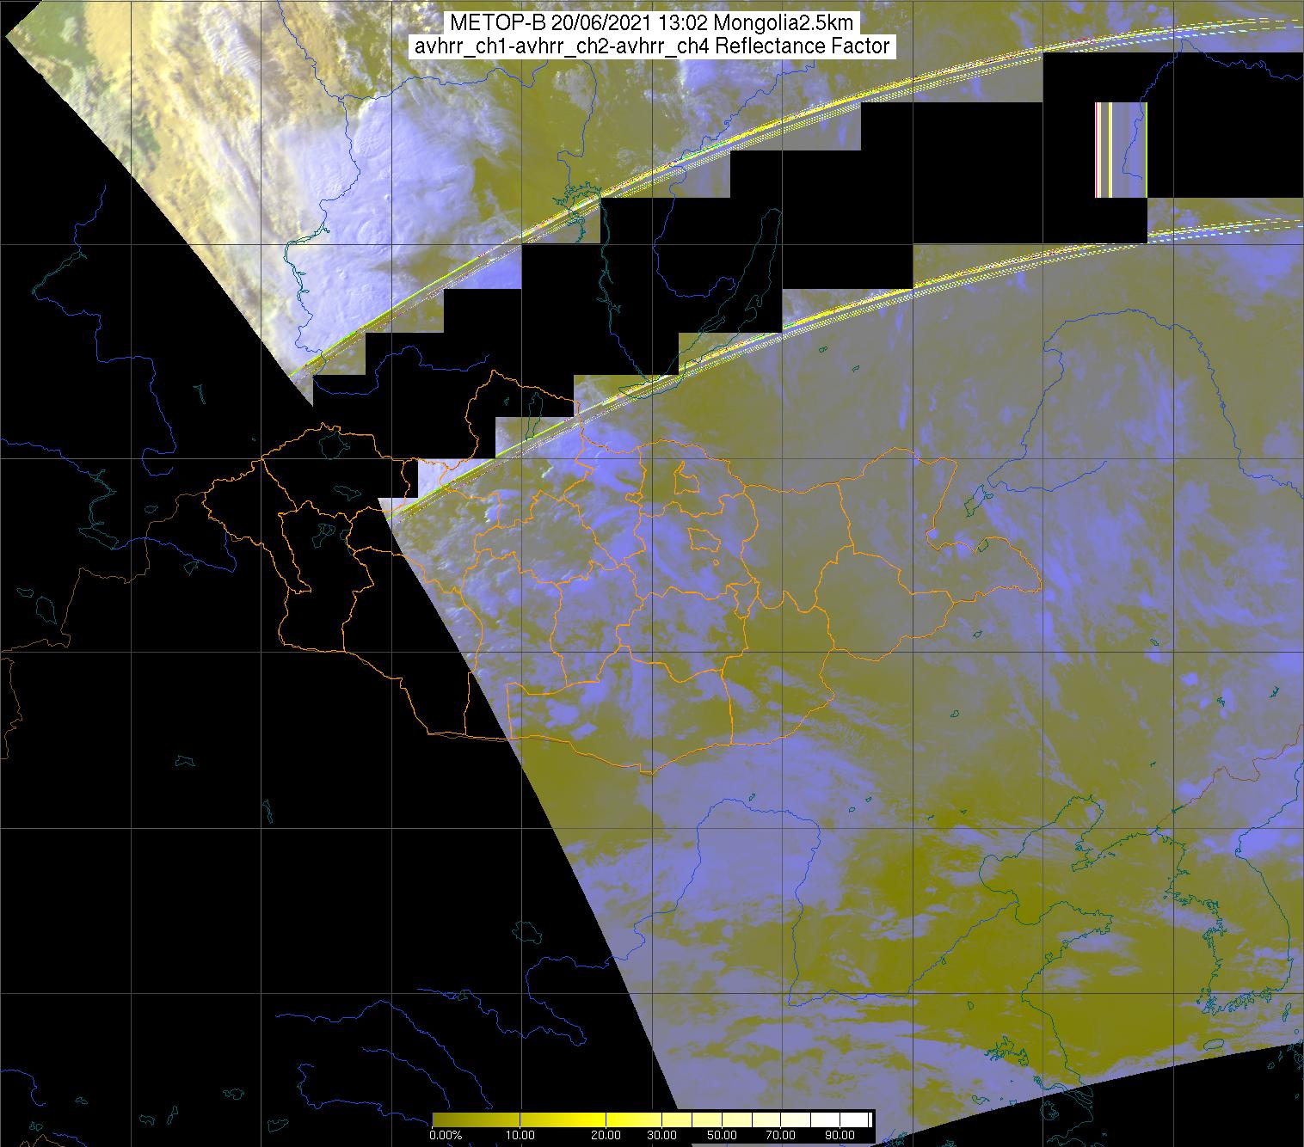Click the elongated Lake Baikal outline
This screenshot has width=1304, height=1147.
tap(740, 284)
